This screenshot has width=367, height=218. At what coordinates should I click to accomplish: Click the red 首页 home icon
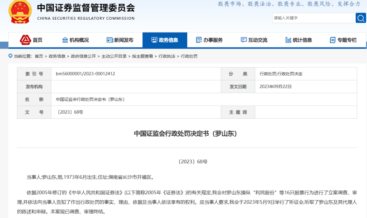(x=25, y=40)
